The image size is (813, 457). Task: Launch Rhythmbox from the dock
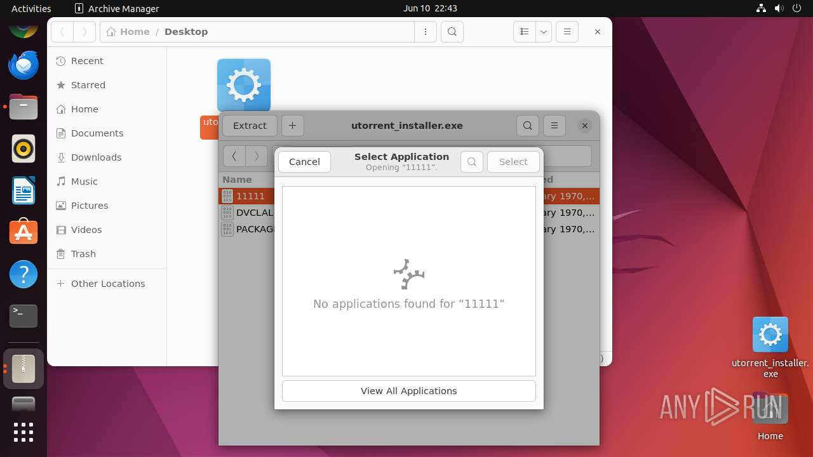[x=24, y=149]
